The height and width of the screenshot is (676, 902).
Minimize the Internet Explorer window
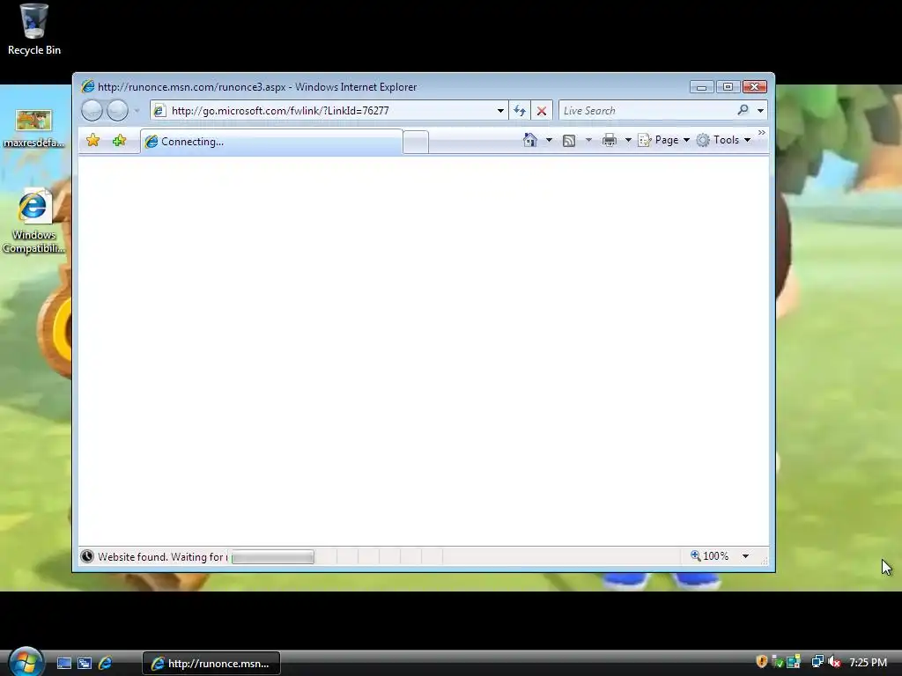pos(701,87)
